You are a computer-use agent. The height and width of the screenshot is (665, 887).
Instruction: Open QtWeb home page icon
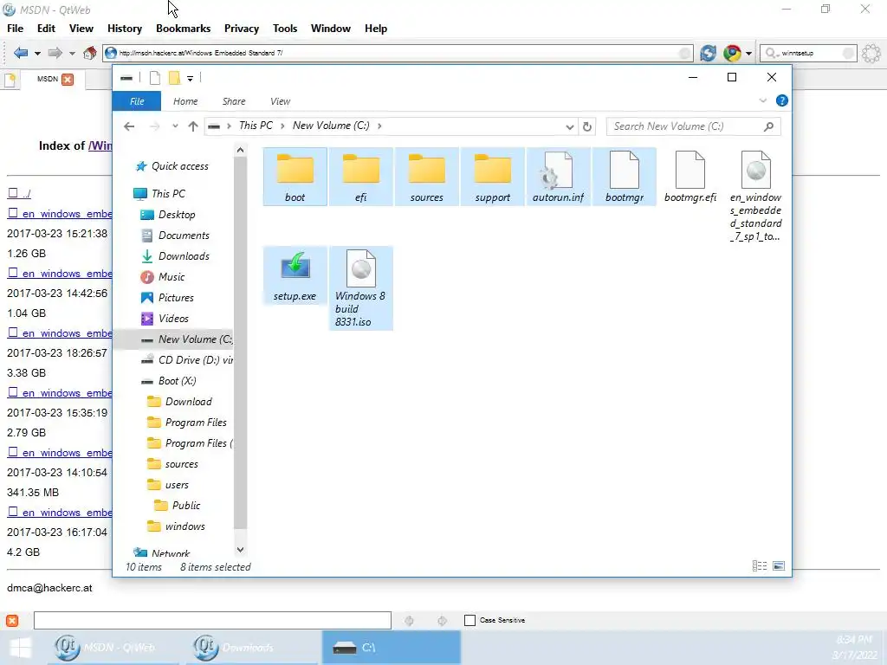89,53
